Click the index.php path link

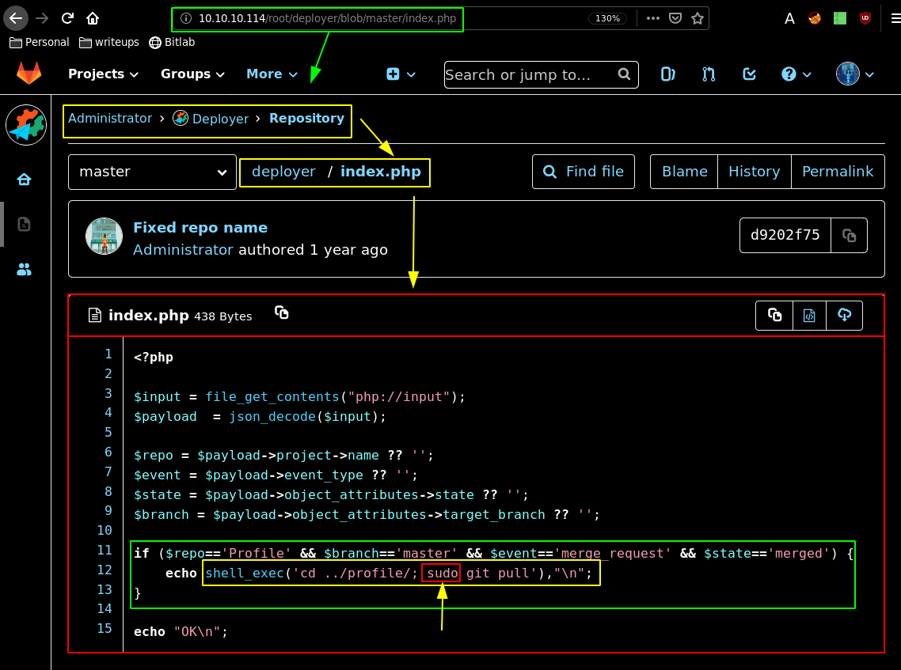tap(380, 172)
